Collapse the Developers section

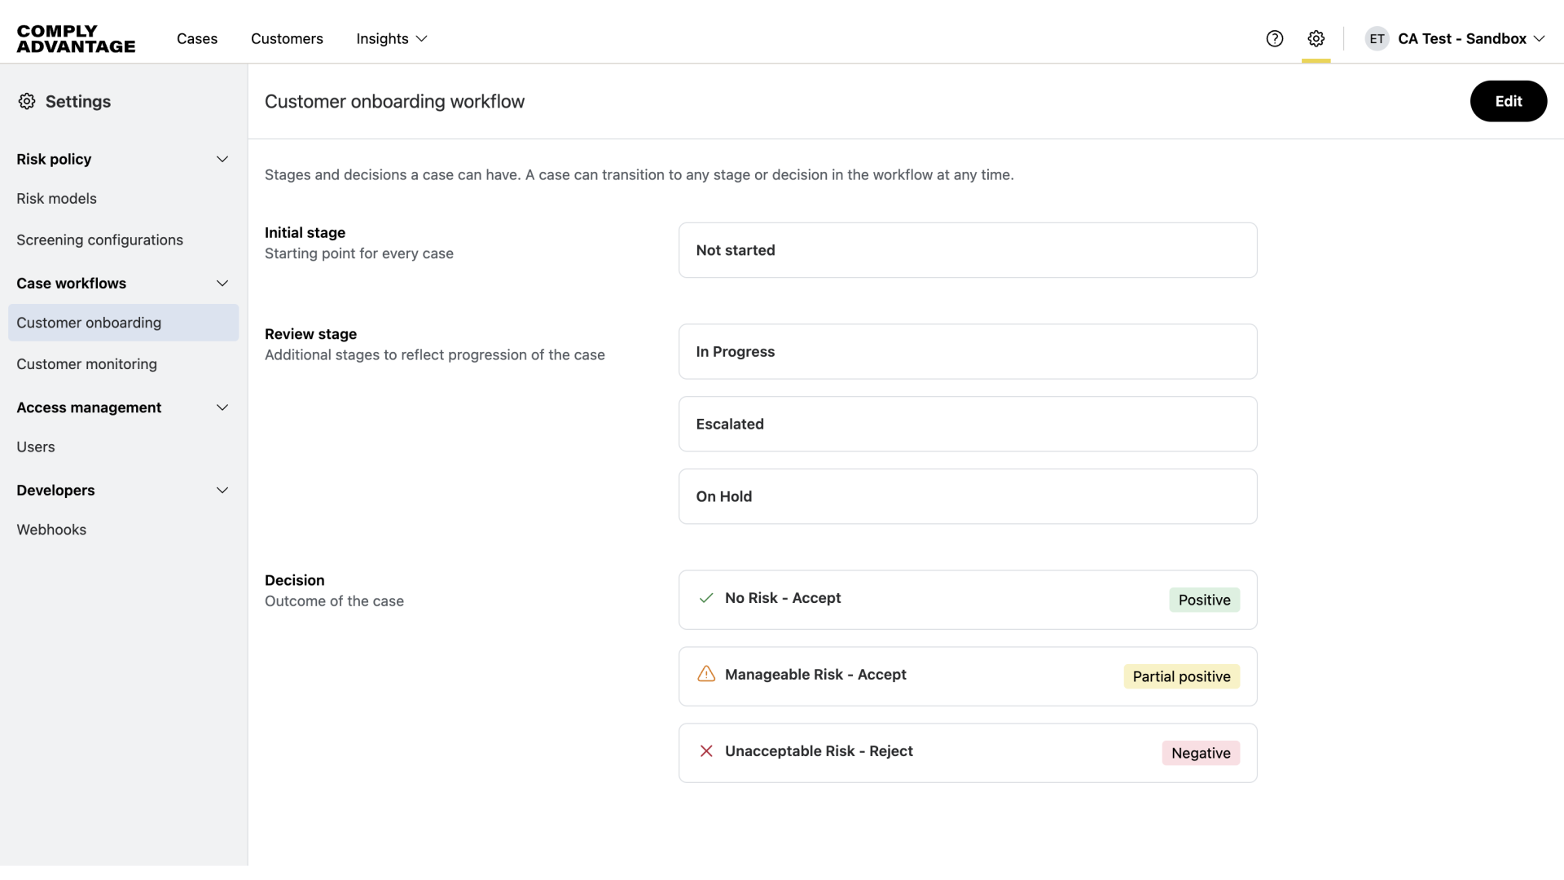pos(222,491)
